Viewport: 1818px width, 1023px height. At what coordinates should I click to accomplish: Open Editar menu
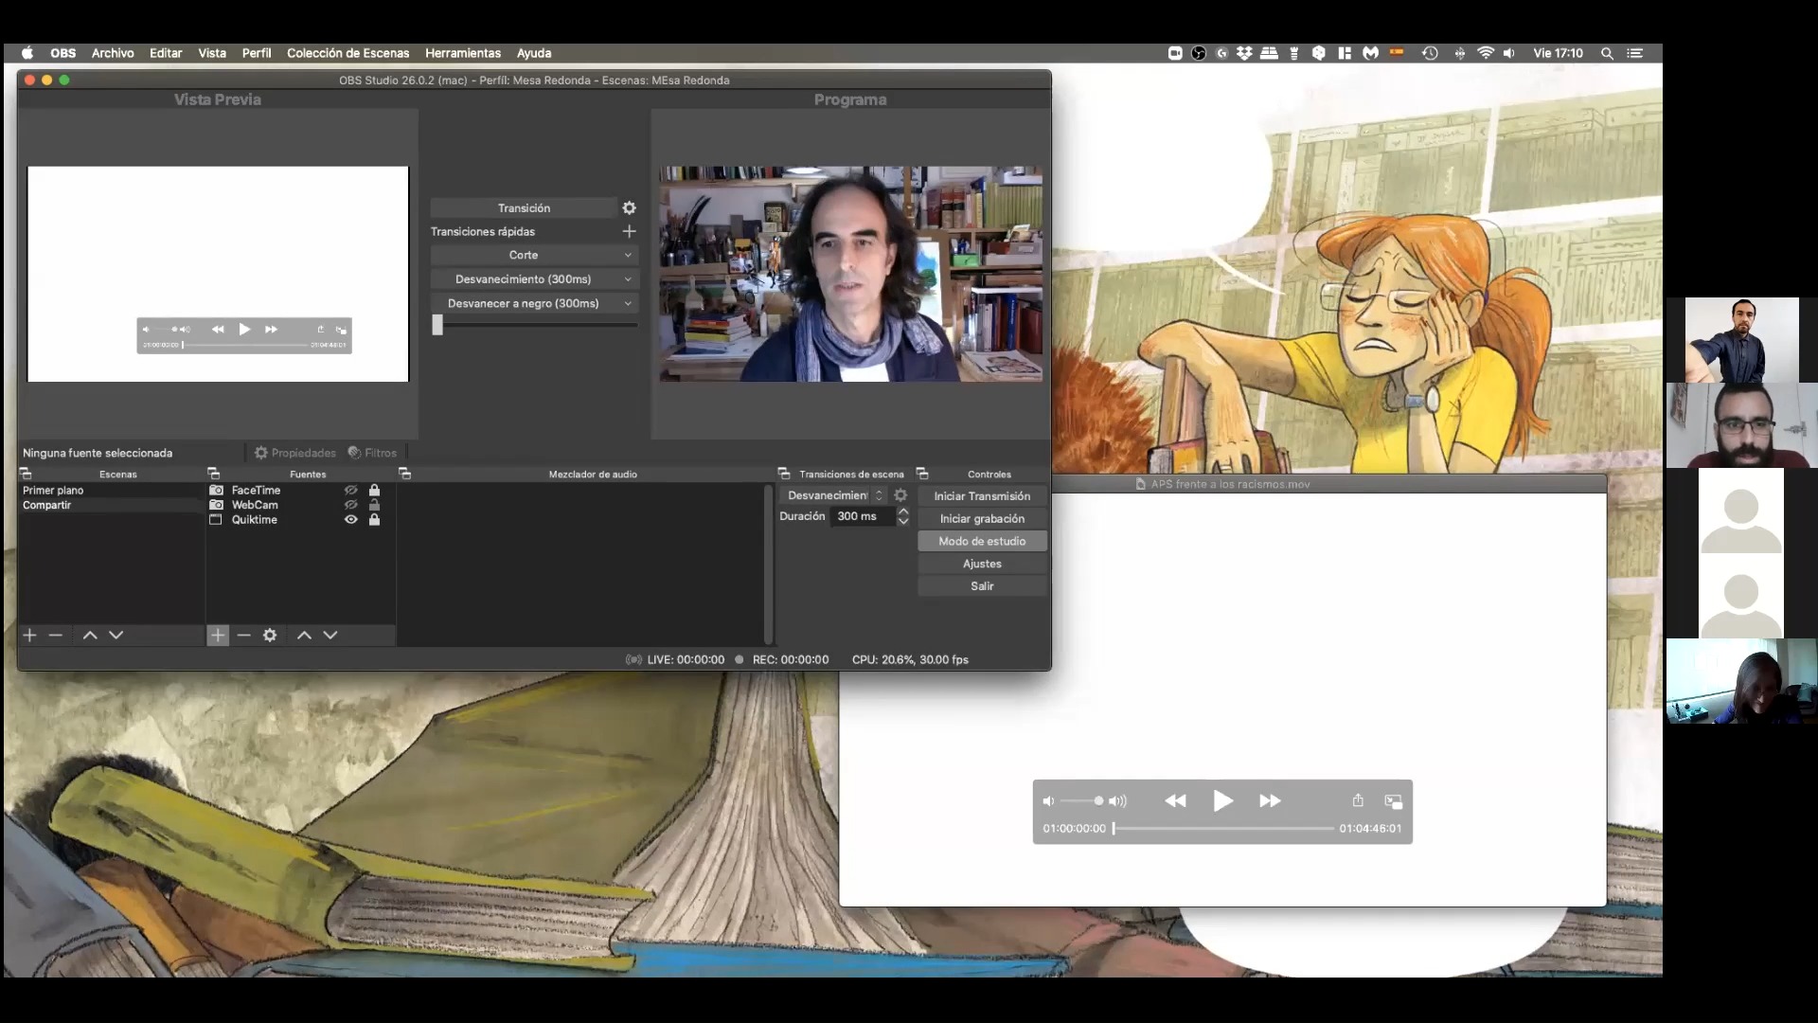click(x=166, y=53)
